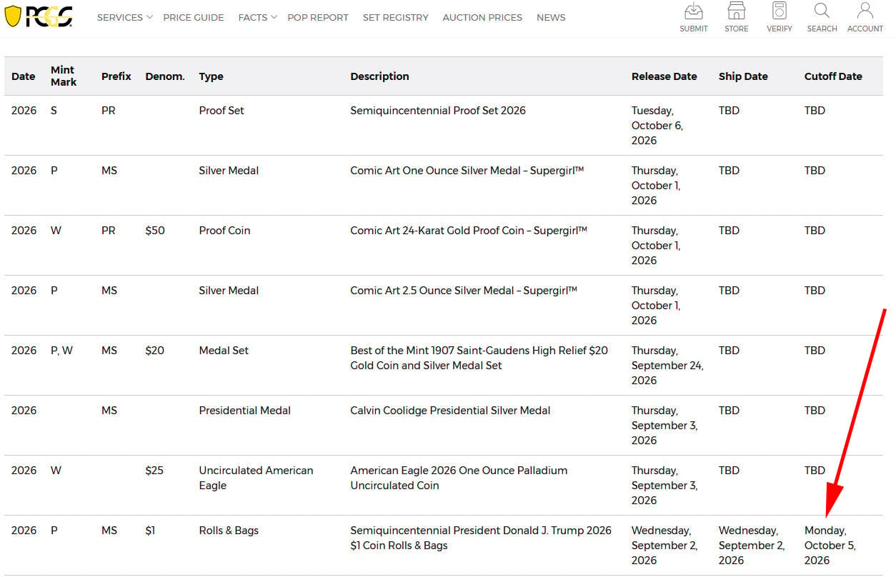Expand the Facts dropdown menu

257,17
